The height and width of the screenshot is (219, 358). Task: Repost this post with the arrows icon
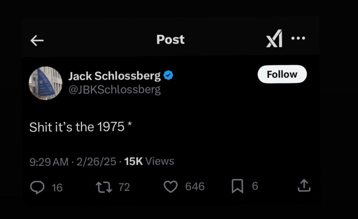[103, 186]
